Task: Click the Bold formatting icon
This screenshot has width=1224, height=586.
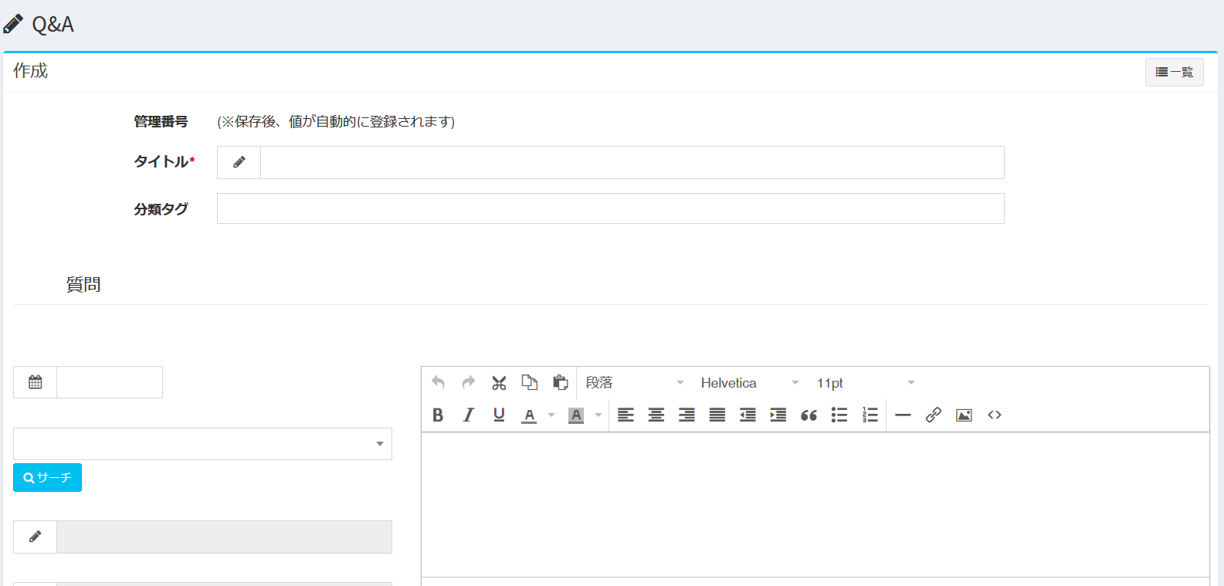Action: (x=438, y=415)
